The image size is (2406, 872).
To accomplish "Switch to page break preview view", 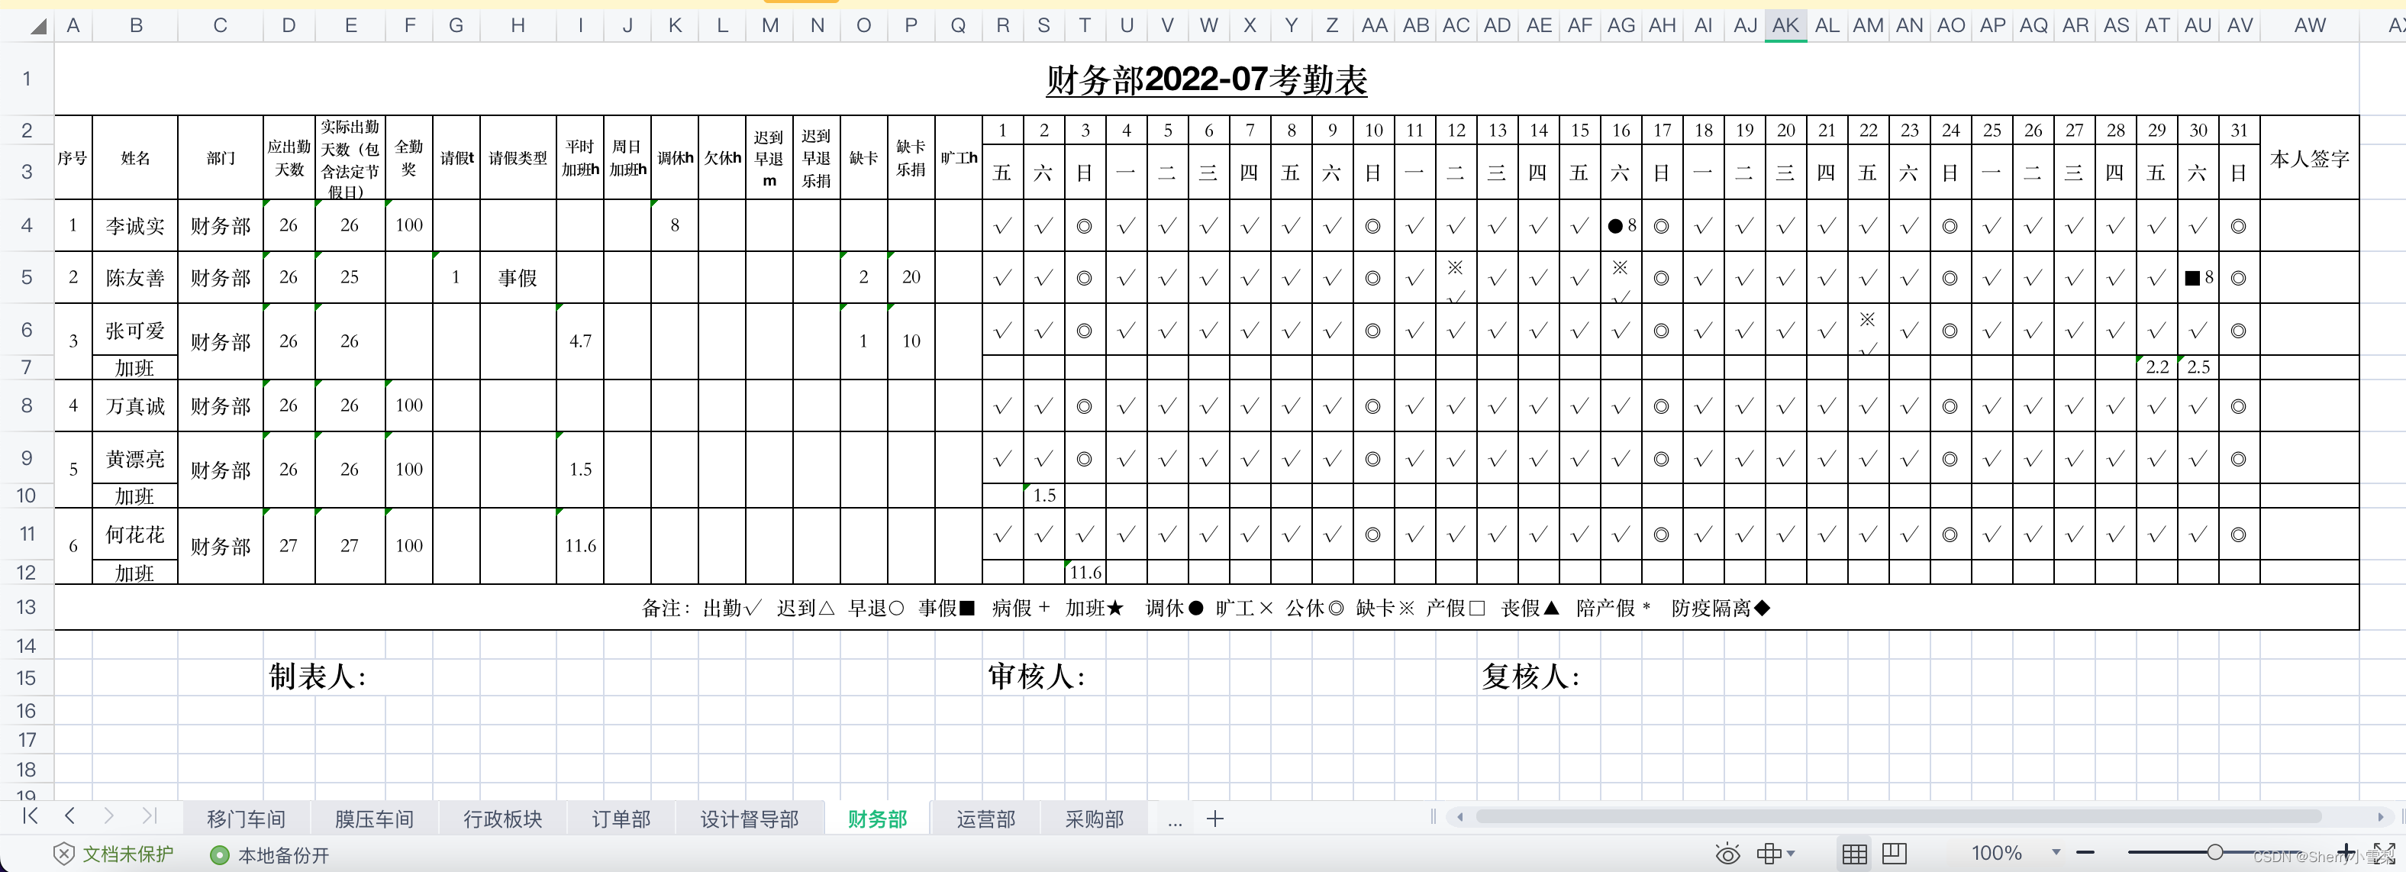I will coord(1895,854).
